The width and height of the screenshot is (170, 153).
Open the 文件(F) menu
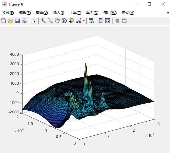8,13
